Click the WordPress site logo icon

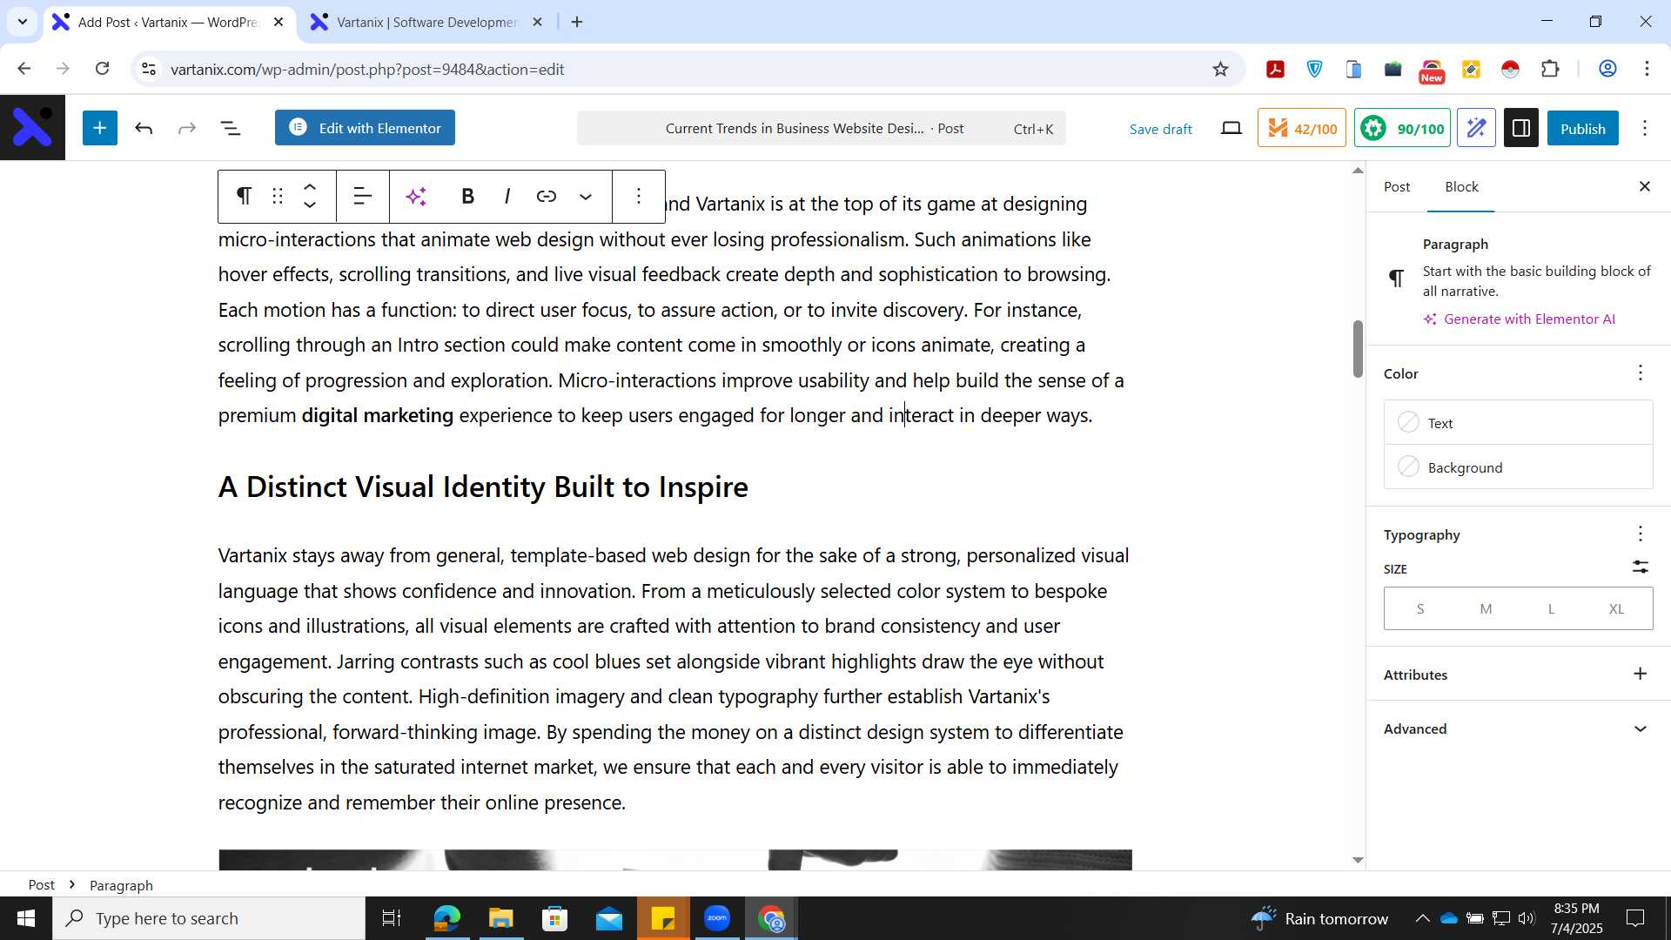click(32, 128)
